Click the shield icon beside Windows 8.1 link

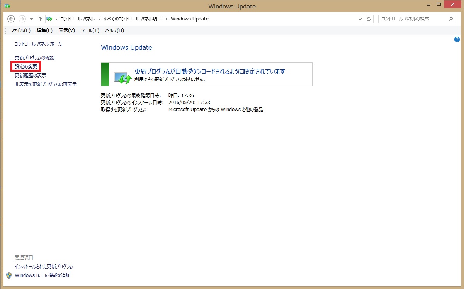[9, 275]
